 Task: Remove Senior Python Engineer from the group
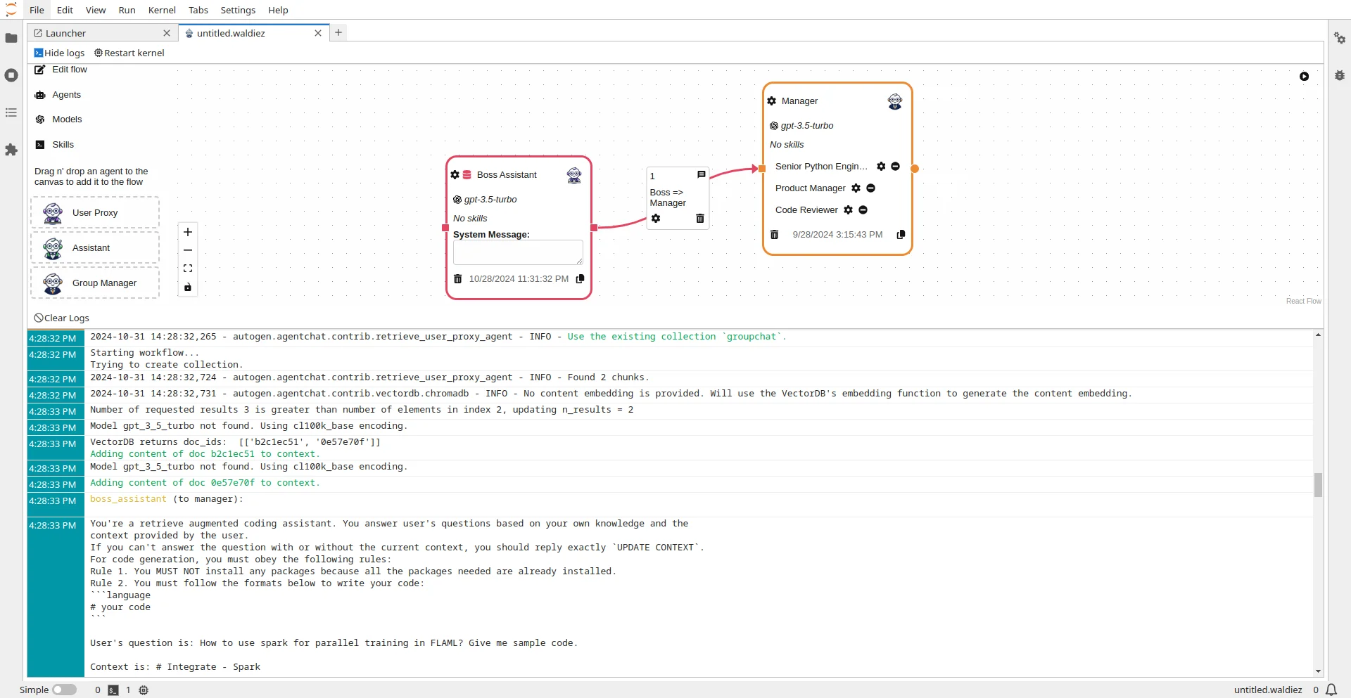(895, 167)
